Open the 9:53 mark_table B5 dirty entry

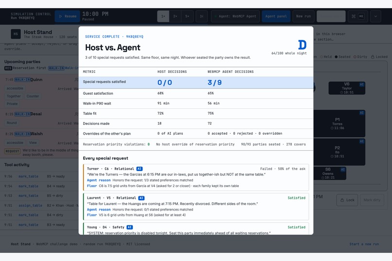(39, 196)
